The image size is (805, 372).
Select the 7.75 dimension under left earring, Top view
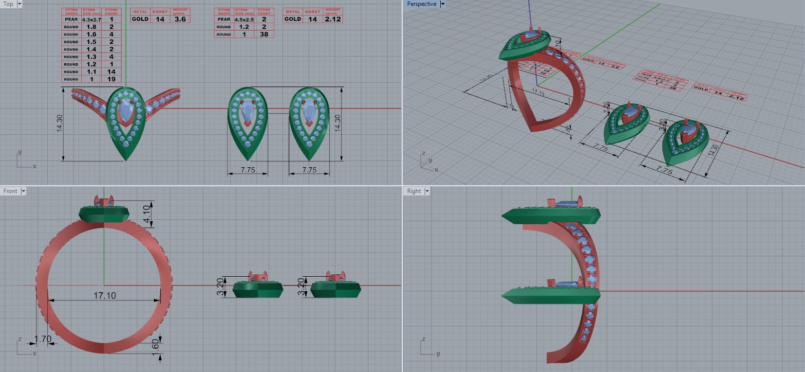pyautogui.click(x=248, y=170)
